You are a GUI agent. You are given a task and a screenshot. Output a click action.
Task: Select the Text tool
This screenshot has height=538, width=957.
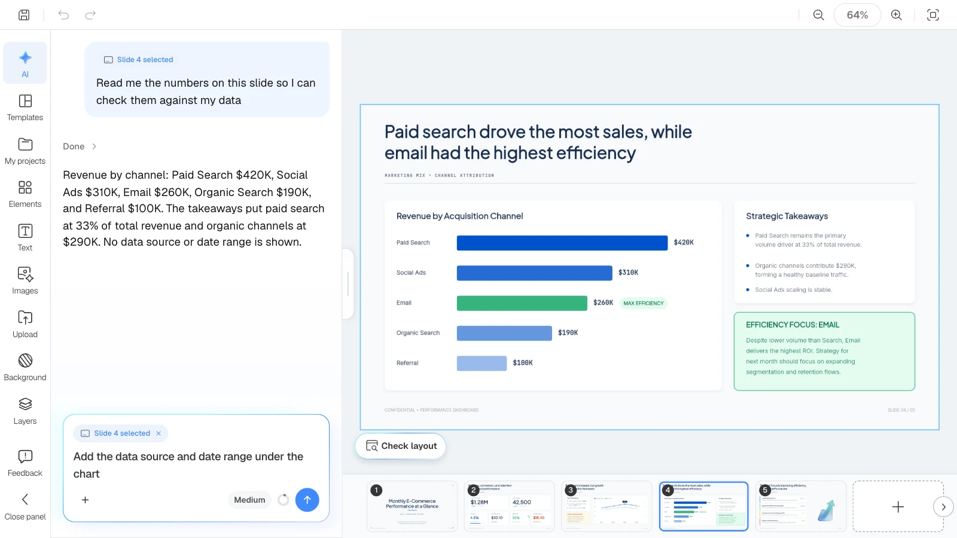(x=25, y=238)
